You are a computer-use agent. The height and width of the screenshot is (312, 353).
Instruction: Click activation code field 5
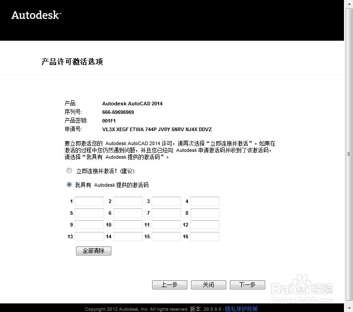(x=89, y=213)
